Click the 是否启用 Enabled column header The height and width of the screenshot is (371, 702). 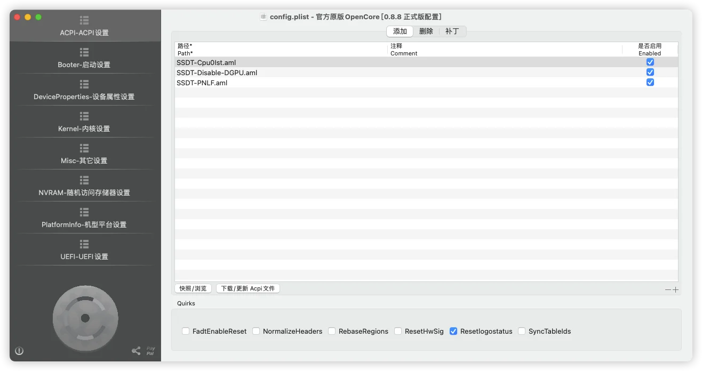[650, 50]
